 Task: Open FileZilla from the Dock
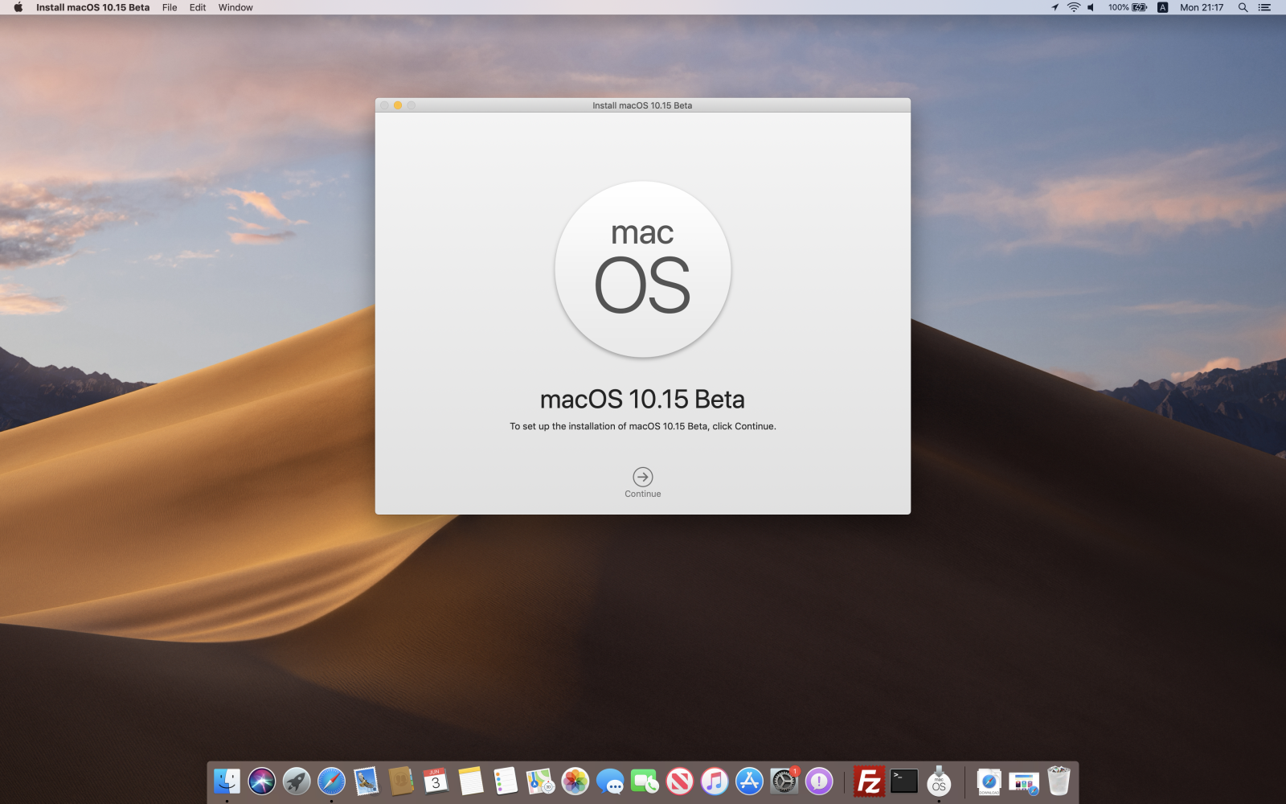869,781
